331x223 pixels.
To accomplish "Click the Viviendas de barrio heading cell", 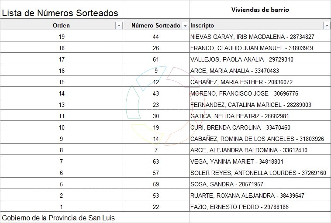I will [260, 10].
